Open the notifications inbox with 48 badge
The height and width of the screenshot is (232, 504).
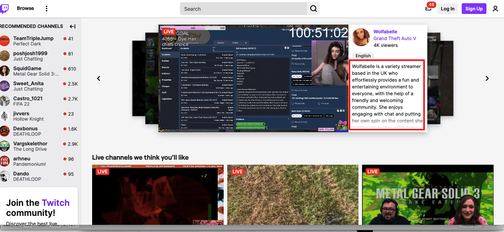point(428,9)
